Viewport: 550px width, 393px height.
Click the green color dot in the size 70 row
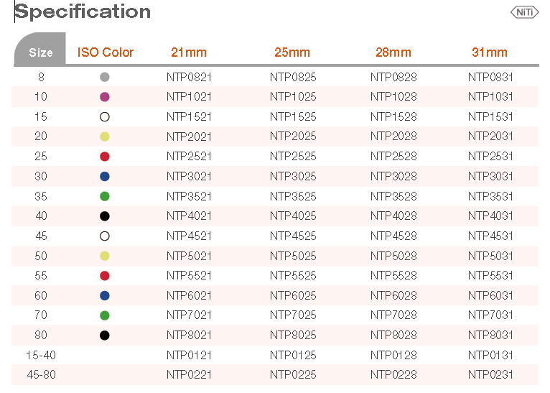pos(105,315)
